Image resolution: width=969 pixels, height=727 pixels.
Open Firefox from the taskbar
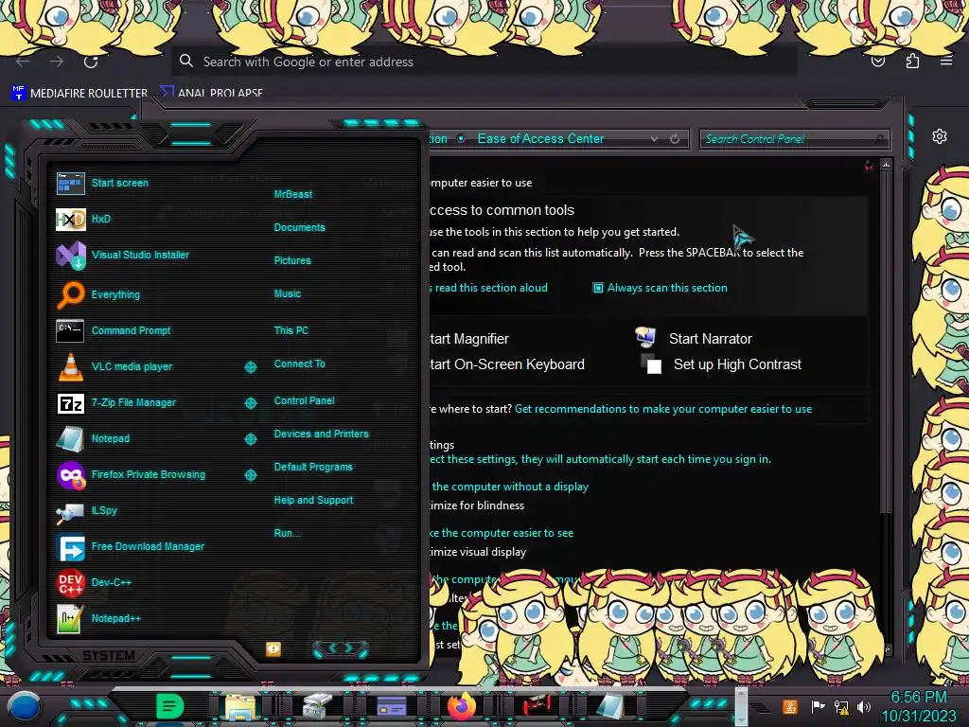462,706
